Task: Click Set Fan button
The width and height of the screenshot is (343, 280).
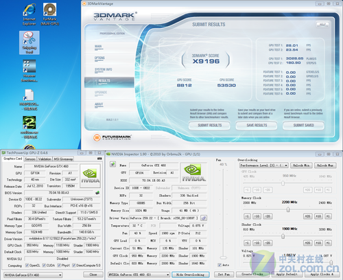Action: tap(224, 274)
